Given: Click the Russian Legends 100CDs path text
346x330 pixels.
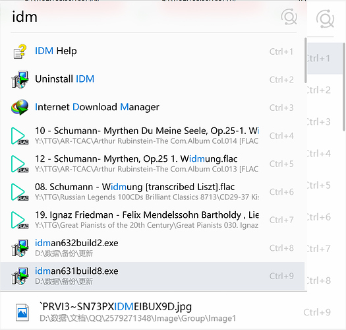Looking at the screenshot, I should click(x=147, y=197).
